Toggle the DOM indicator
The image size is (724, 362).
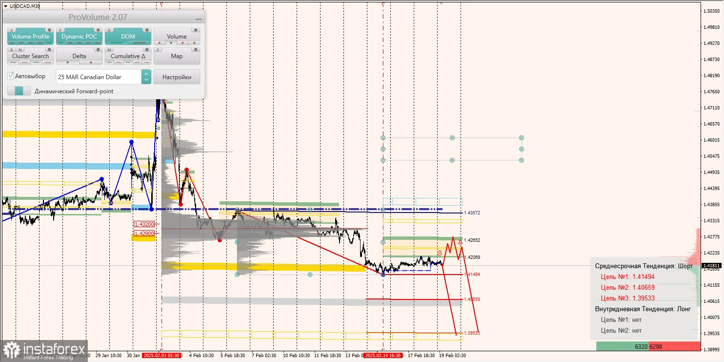coord(128,37)
